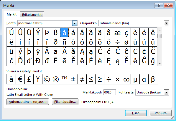Select the ç cedilla character
176x121 pixels.
coord(126,33)
